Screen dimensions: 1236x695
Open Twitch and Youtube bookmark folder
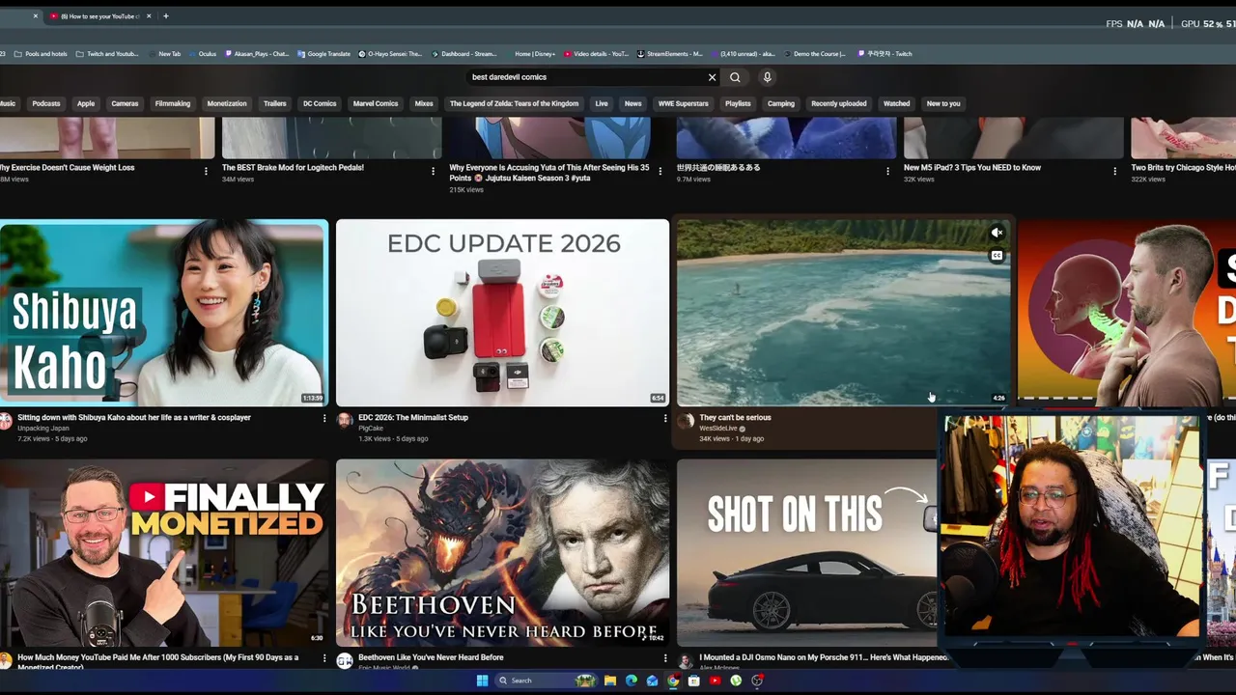point(107,54)
